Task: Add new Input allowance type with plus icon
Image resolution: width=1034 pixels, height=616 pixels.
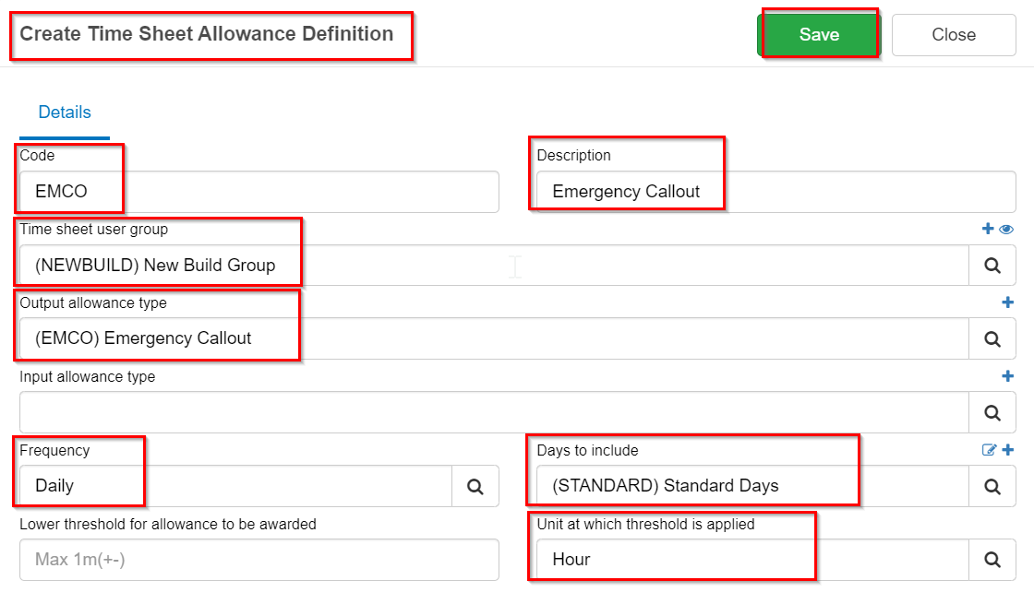Action: (1007, 376)
